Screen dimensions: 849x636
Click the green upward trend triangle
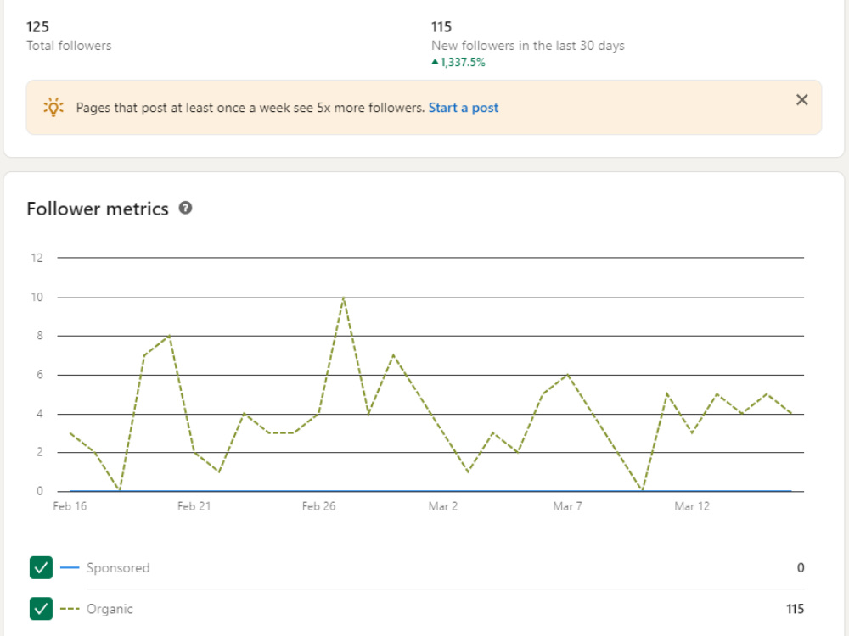pos(435,62)
